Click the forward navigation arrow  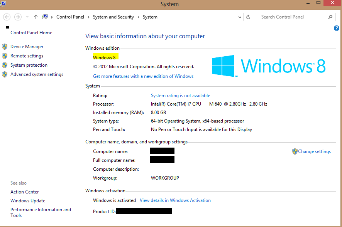click(17, 17)
